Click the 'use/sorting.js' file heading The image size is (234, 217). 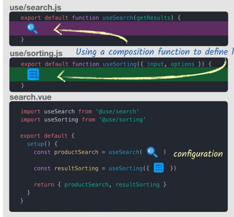point(36,54)
